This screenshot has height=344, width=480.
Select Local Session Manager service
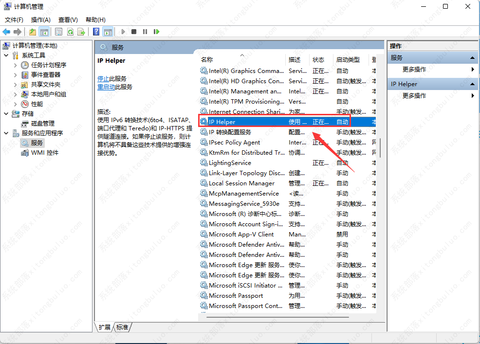[x=288, y=183]
